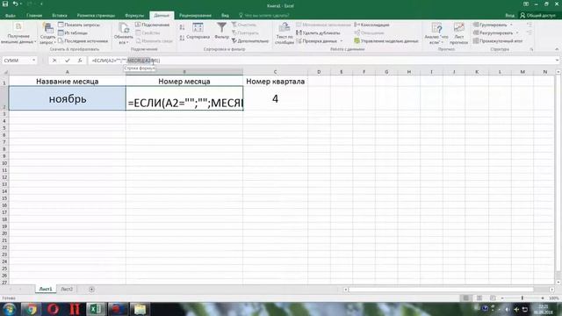This screenshot has width=562, height=316.
Task: Sort ascending with the A-Z icon
Action: point(182,27)
